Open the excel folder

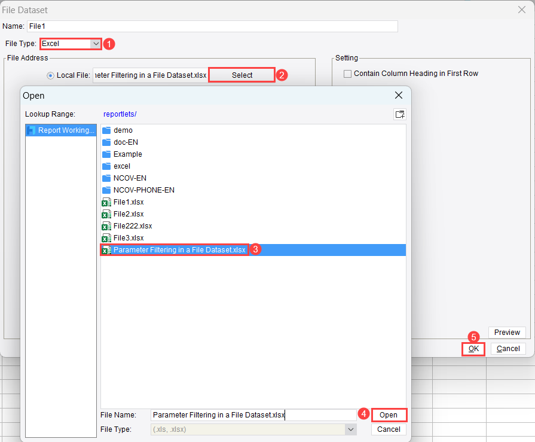click(253, 166)
